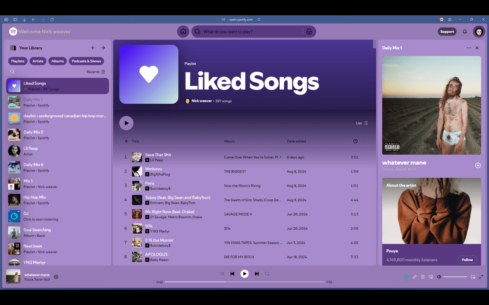Select track Mr. Right Now (feat. Drake)
This screenshot has height=305, width=489.
pyautogui.click(x=244, y=214)
